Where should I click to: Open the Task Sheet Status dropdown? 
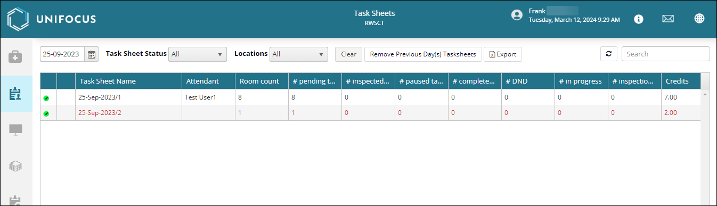pos(198,54)
